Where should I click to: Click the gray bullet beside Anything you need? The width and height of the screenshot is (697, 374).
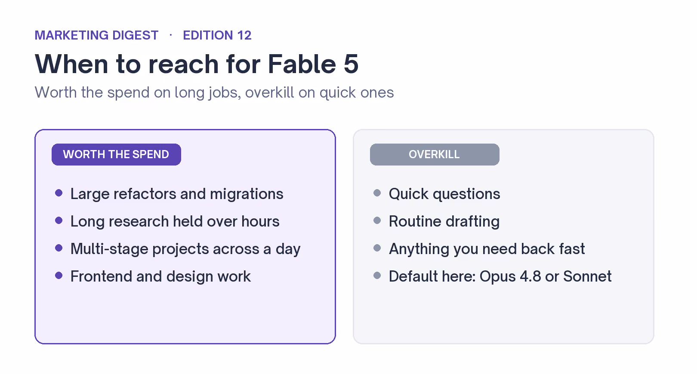(x=377, y=248)
